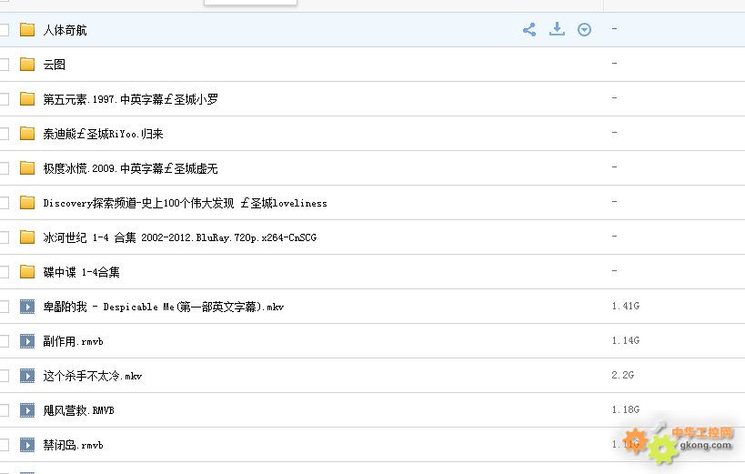This screenshot has height=474, width=745.
Task: Tick checkbox for 这个杀手不太冷.mkv
Action: pyautogui.click(x=5, y=376)
